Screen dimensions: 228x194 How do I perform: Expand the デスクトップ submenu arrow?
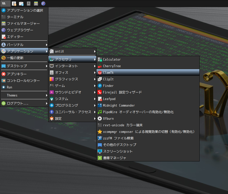pos(47,66)
